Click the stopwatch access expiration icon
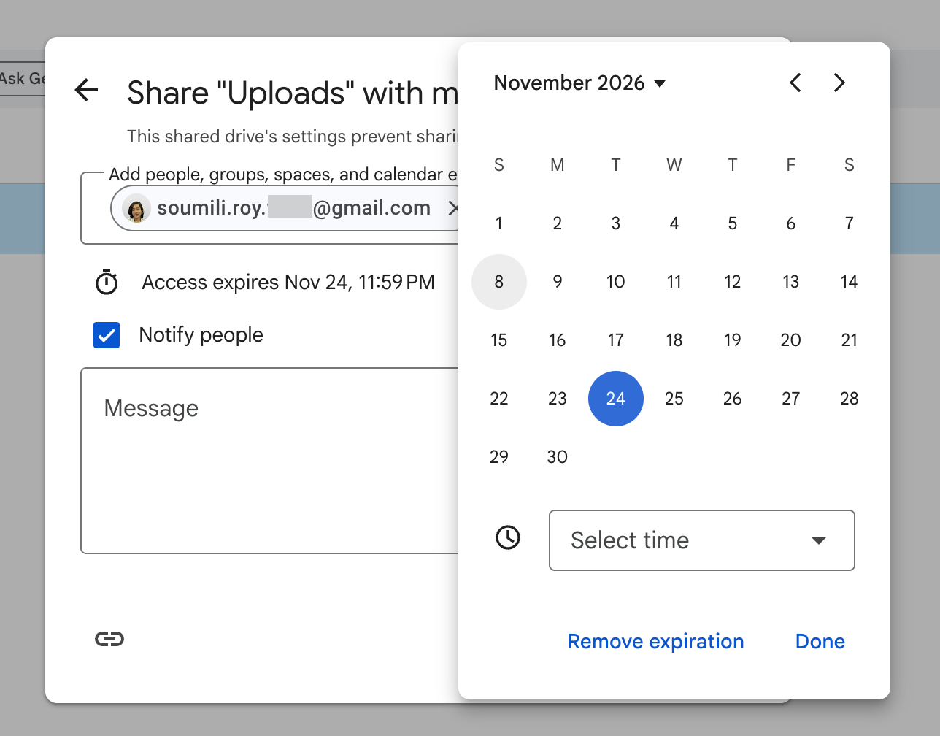 [107, 282]
